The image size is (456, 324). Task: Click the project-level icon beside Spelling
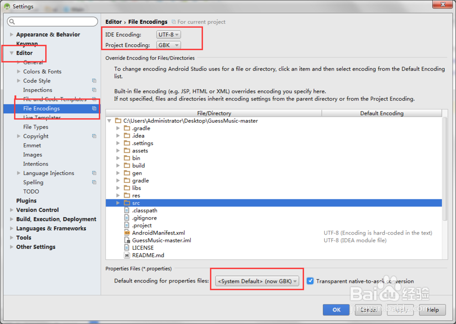pos(94,182)
